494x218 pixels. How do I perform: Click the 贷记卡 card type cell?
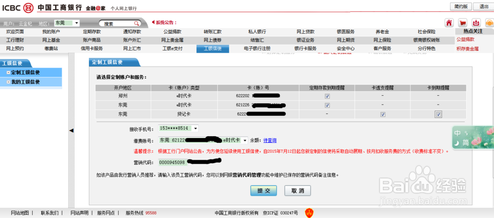[184, 114]
